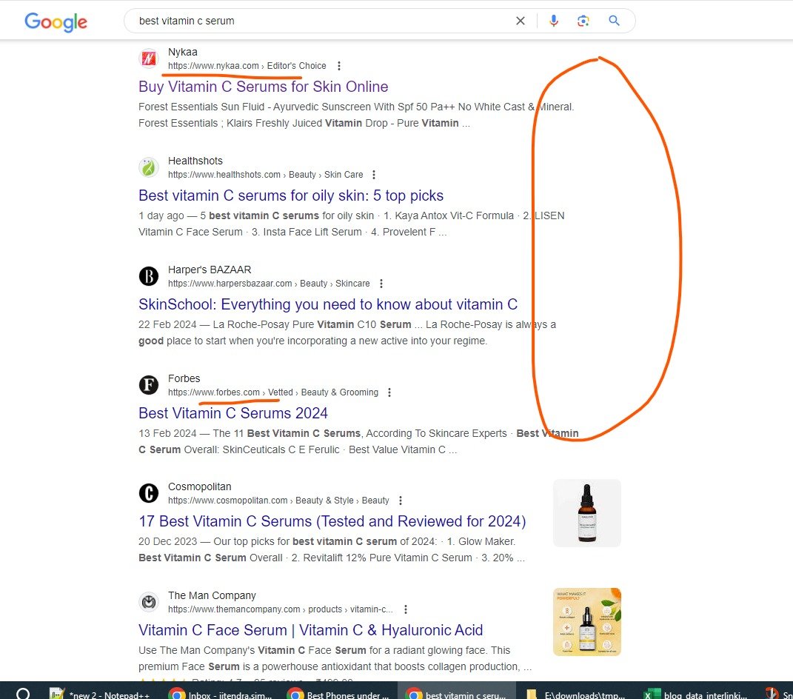Screen dimensions: 793x699
Task: Click The Man Company site name
Action: coord(212,595)
